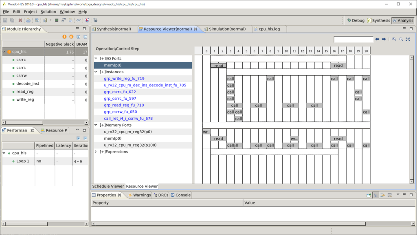Switch to the Synthesis perspective
Screen dimensions: 417x235
coord(379,20)
